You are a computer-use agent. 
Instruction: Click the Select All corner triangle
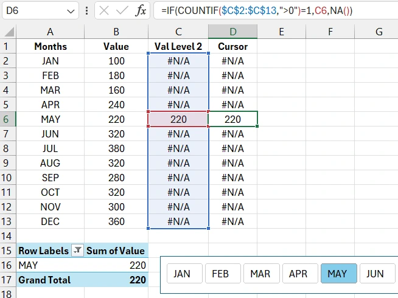pyautogui.click(x=8, y=32)
